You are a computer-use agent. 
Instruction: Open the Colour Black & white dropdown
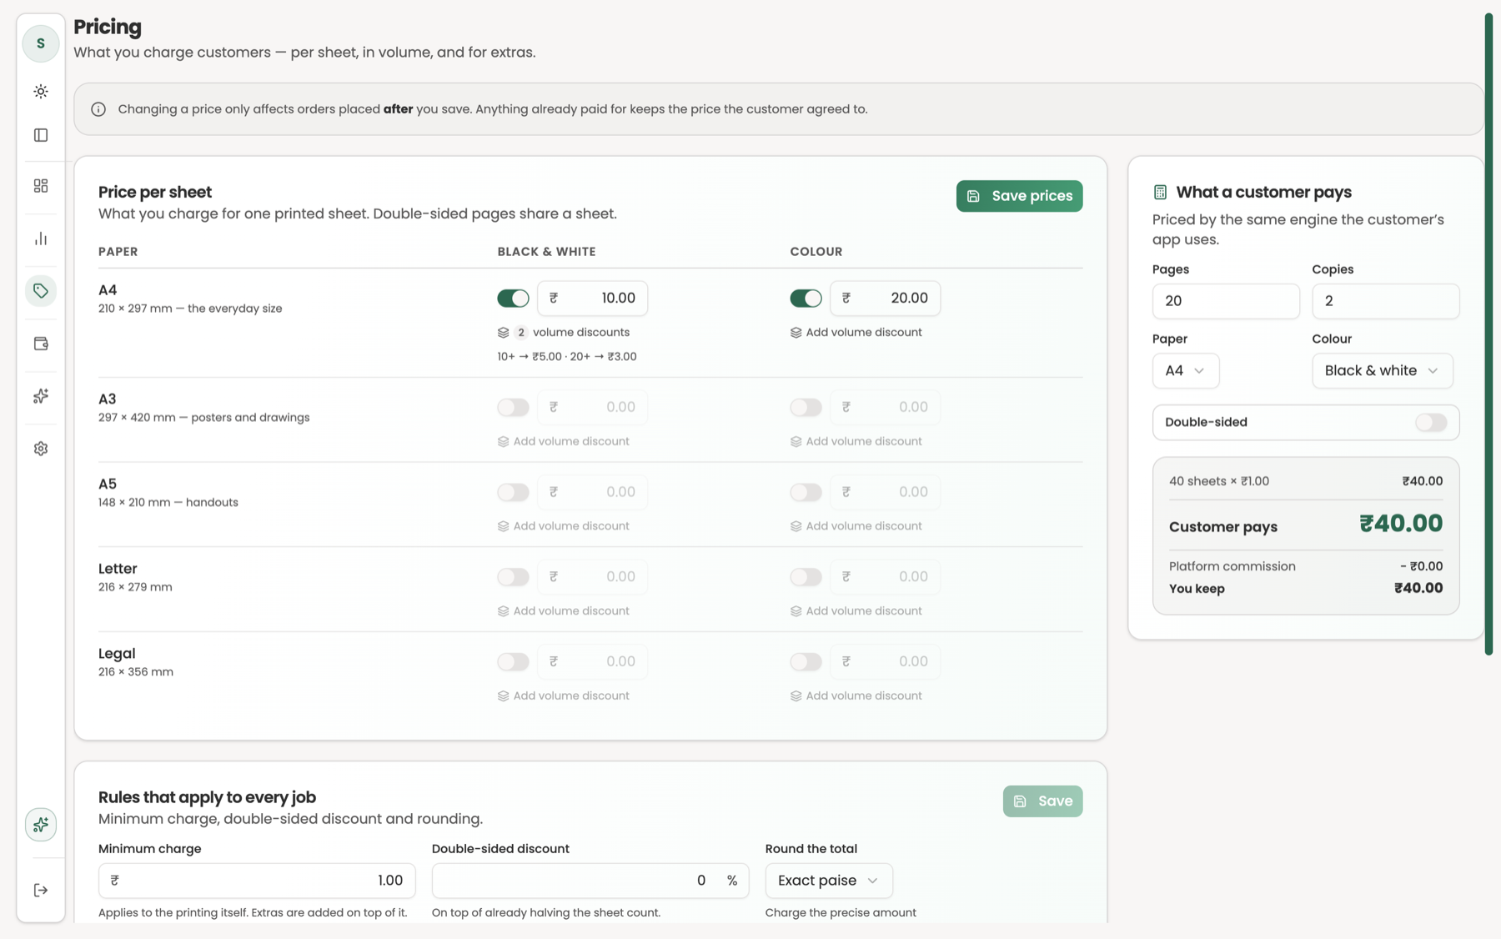pos(1382,370)
